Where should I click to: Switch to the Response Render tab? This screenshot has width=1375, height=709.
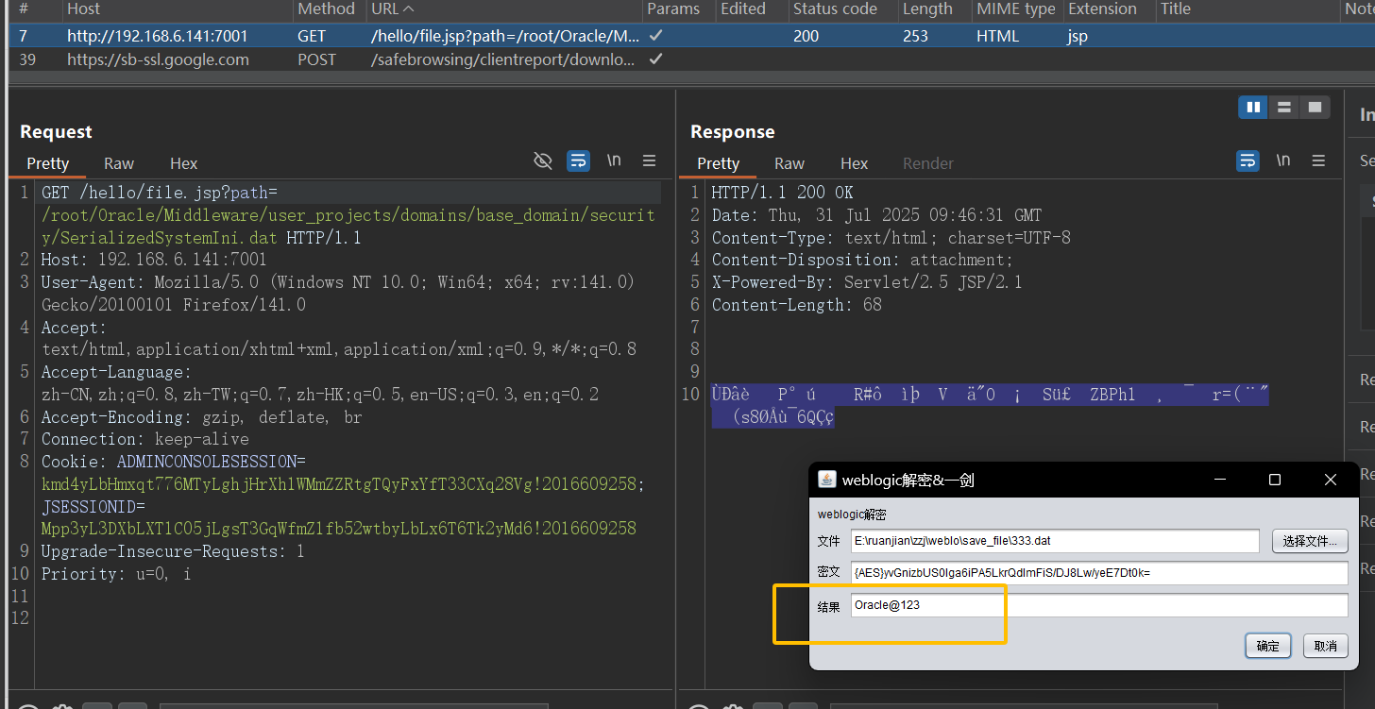tap(928, 163)
